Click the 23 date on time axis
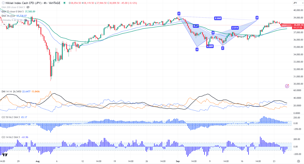 tap(274, 161)
